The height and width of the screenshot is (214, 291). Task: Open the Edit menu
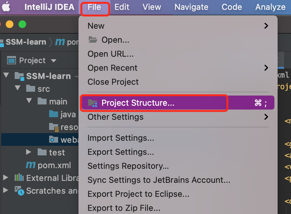coord(122,7)
